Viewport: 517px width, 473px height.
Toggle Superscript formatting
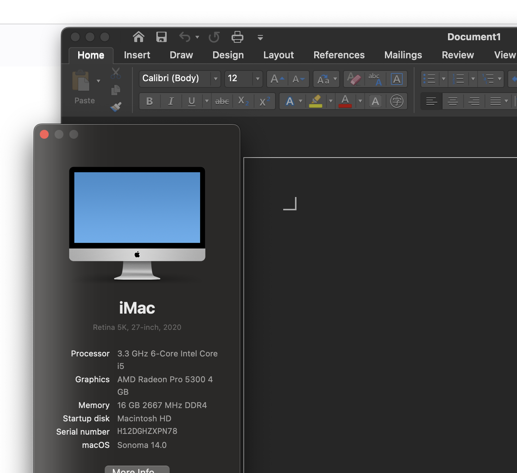coord(264,101)
